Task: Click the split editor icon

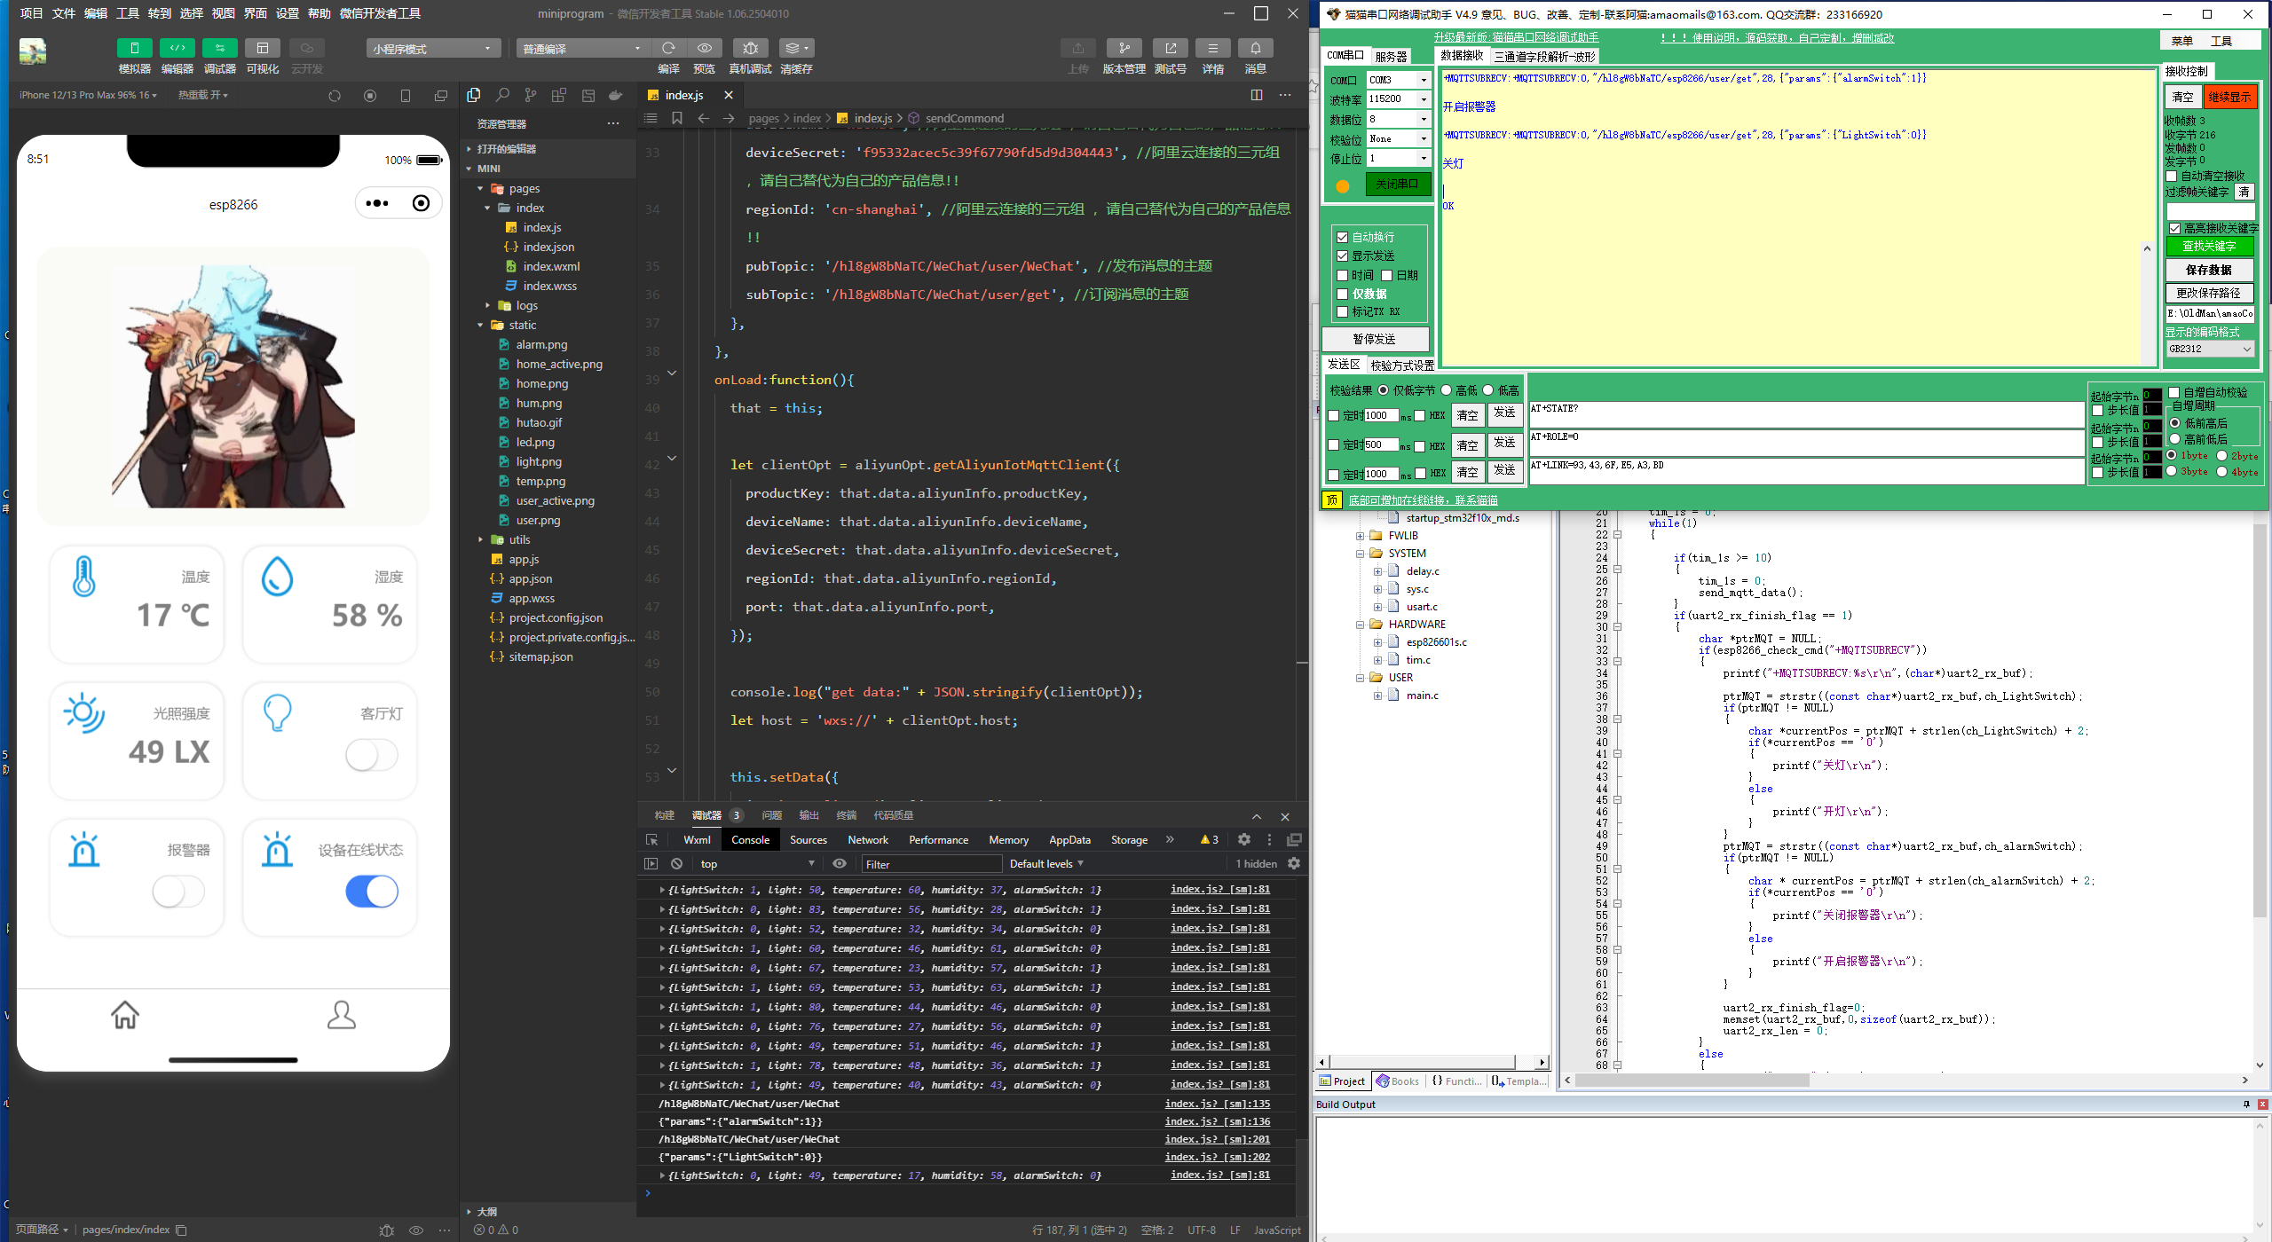Action: tap(1256, 95)
